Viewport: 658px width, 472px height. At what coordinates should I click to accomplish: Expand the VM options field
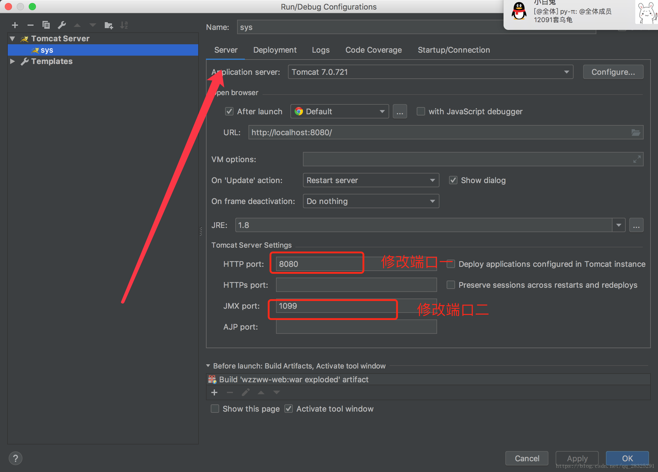point(637,159)
